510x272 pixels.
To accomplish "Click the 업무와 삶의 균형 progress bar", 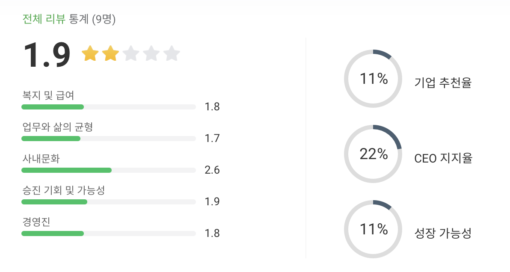I will [109, 139].
